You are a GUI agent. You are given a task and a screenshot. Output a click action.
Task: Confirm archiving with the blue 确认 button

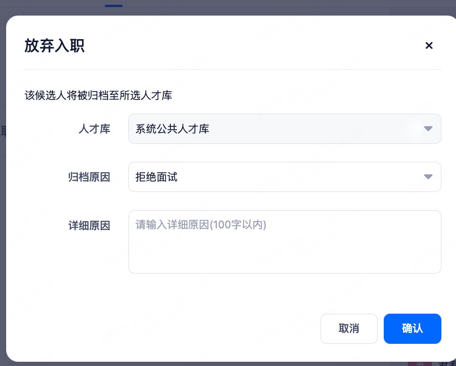tap(412, 328)
